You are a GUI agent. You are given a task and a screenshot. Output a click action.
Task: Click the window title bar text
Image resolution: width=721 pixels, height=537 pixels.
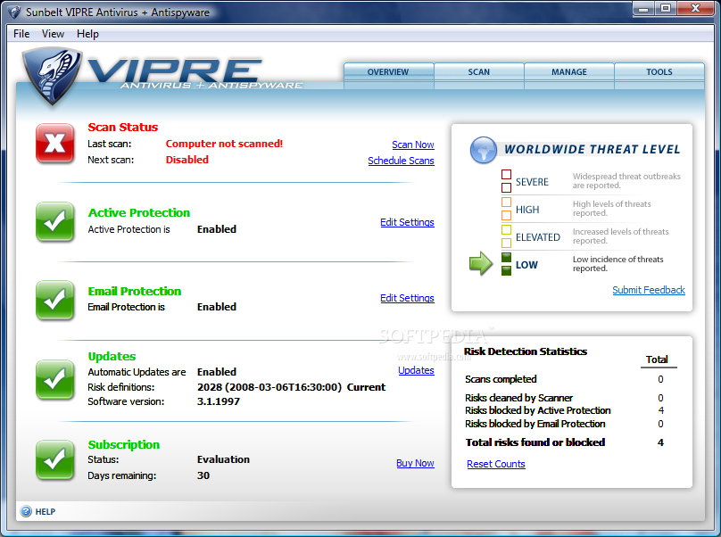[118, 12]
